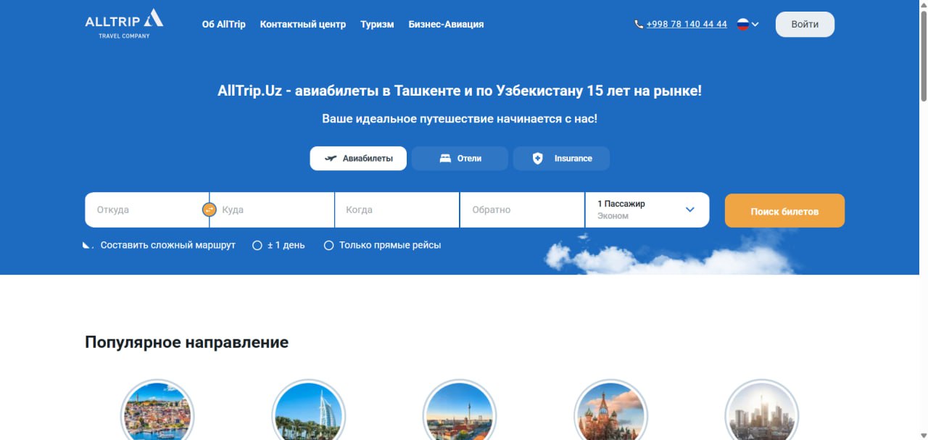928x440 pixels.
Task: Click the Популярное направление heading
Action: [x=186, y=342]
